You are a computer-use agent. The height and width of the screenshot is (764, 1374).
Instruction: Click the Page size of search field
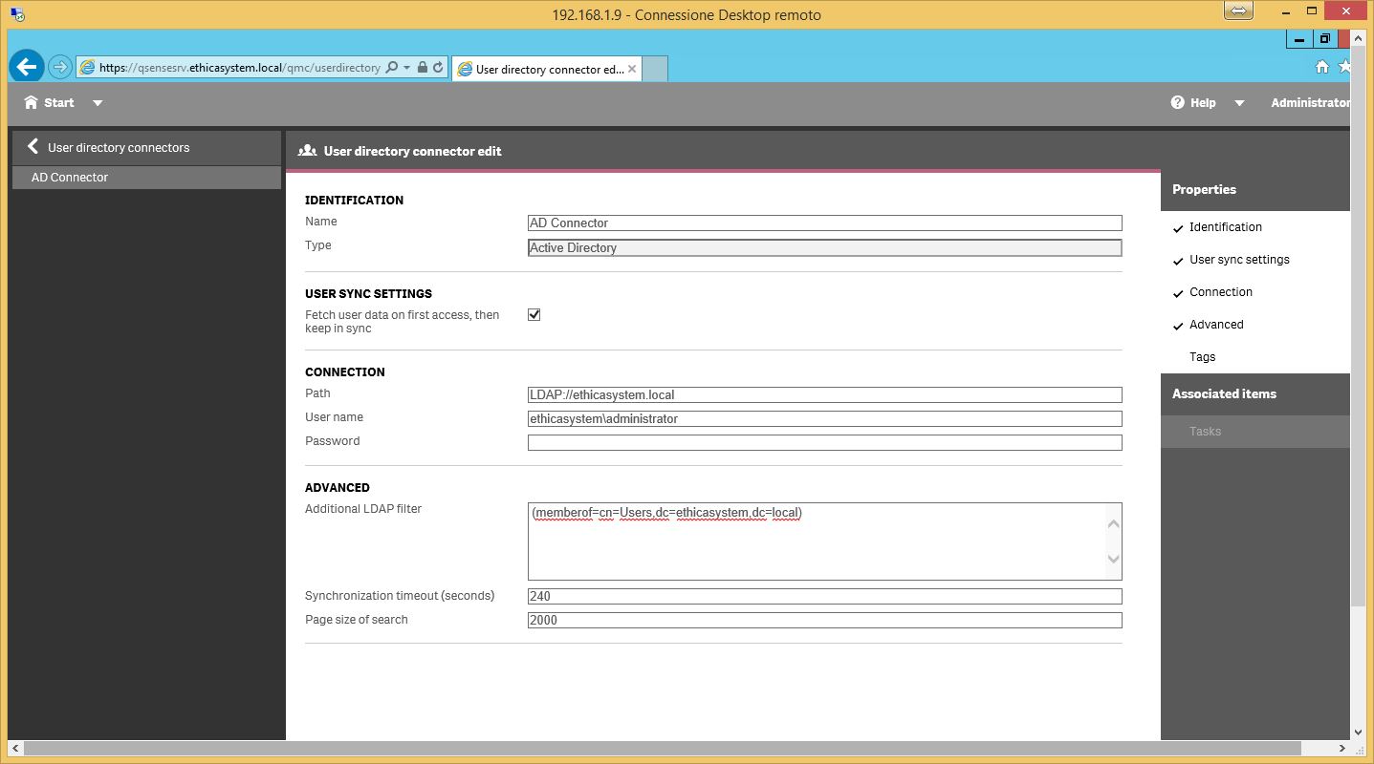pyautogui.click(x=824, y=620)
